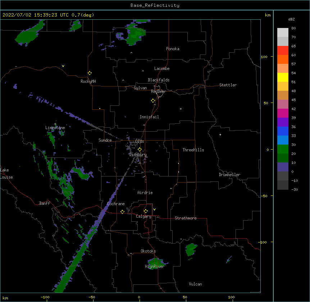Click the dBZ legend heading
310x302 pixels.
pyautogui.click(x=291, y=19)
